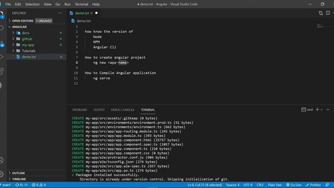
Task: Open Explorer views and more actions ellipsis
Action: pos(61,13)
